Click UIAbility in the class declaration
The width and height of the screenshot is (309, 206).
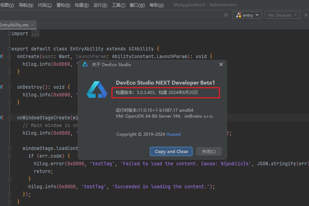point(141,49)
